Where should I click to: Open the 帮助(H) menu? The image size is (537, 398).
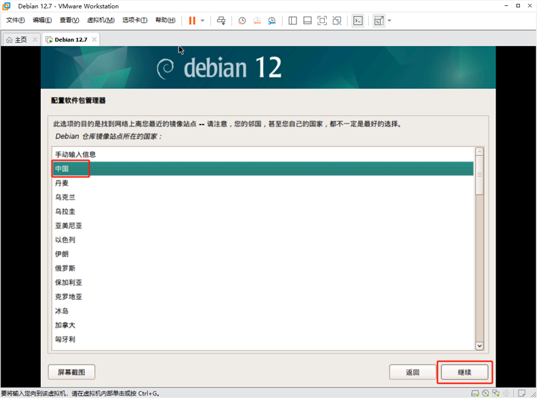coord(165,20)
